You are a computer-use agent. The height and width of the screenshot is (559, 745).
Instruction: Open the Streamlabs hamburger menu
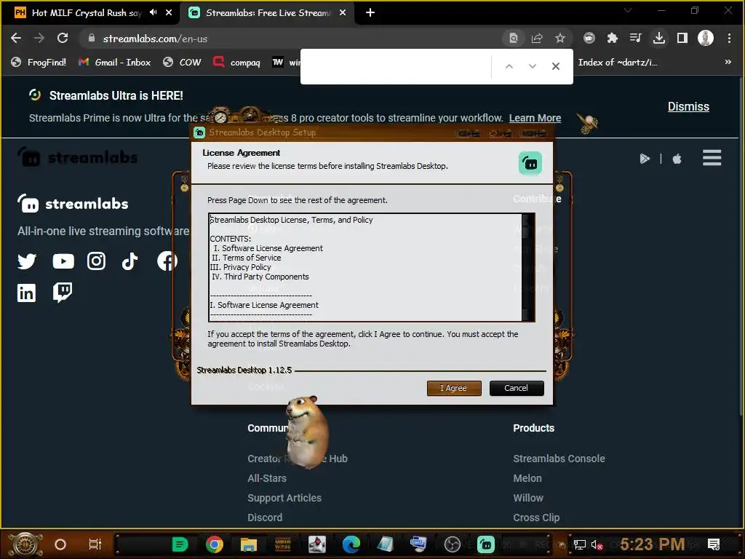[x=712, y=158]
